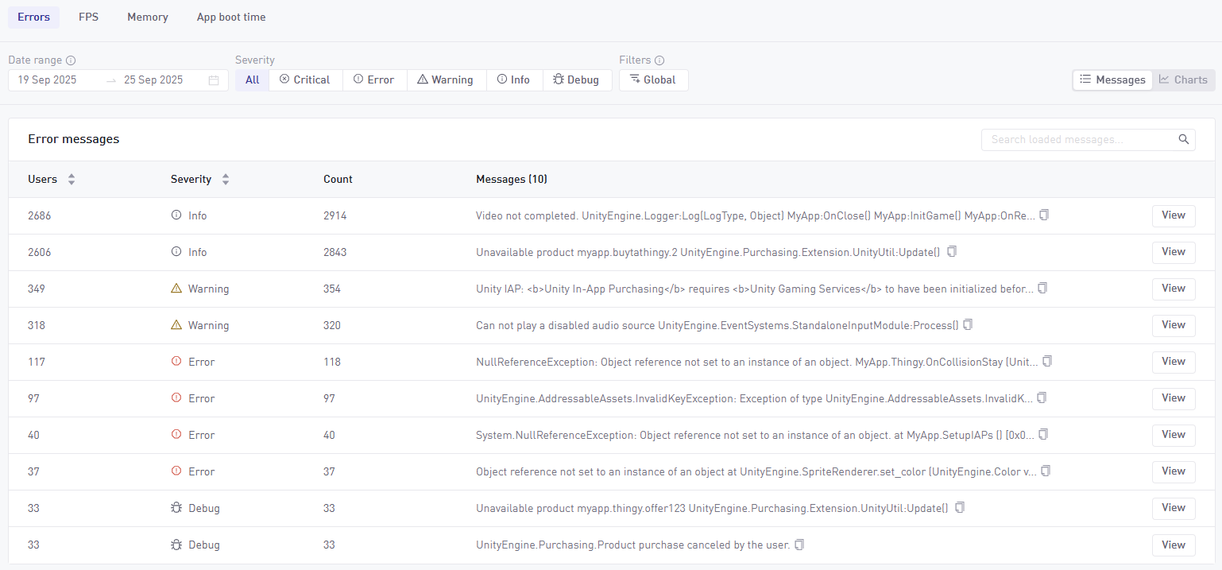Open the App boot time tab
1222x570 pixels.
[x=231, y=17]
